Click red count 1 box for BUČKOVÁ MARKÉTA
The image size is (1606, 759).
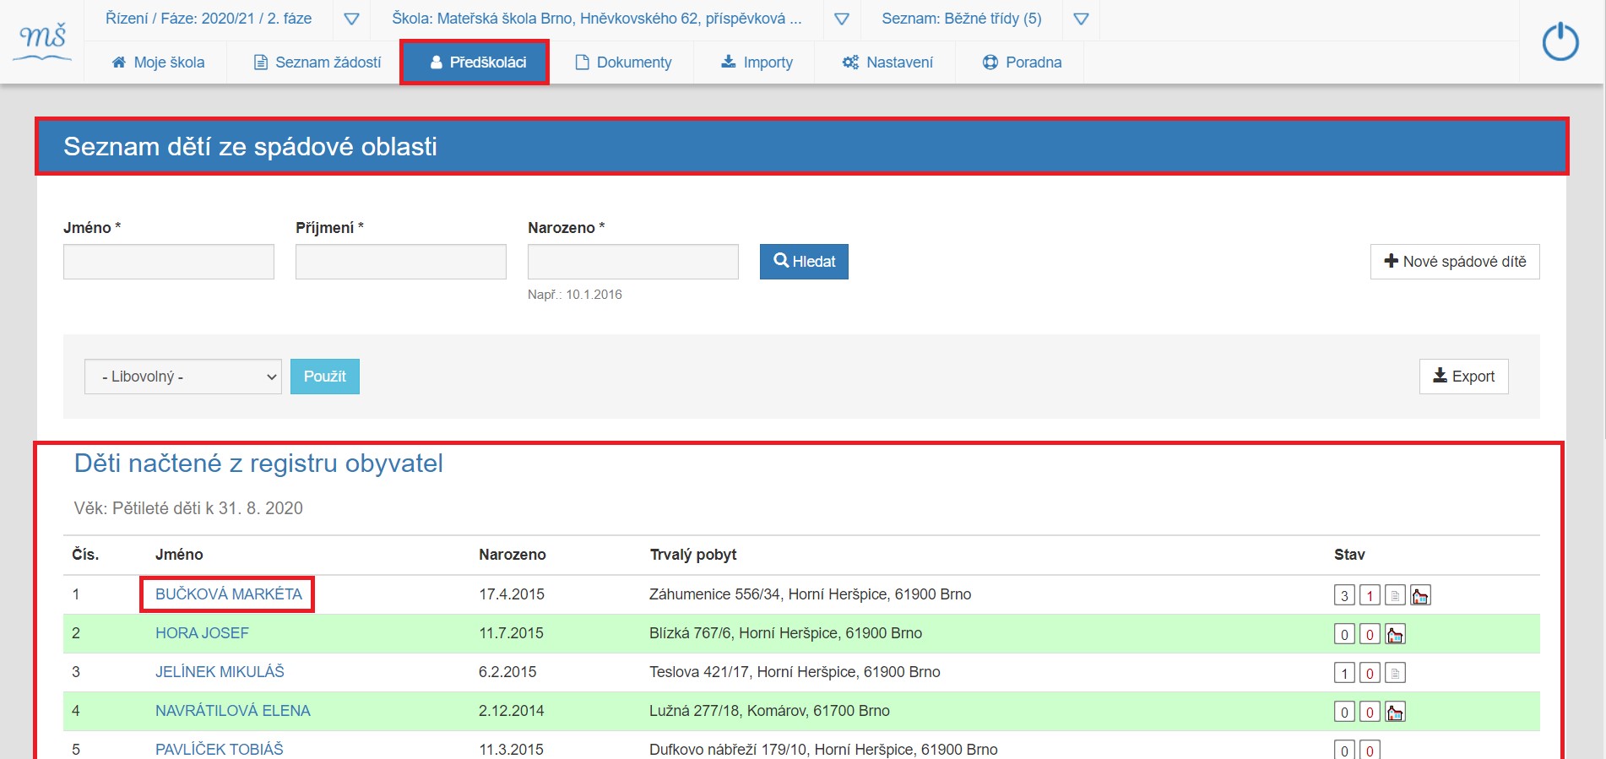1370,595
